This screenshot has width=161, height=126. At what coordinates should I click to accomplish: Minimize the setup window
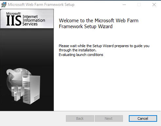click(x=124, y=5)
